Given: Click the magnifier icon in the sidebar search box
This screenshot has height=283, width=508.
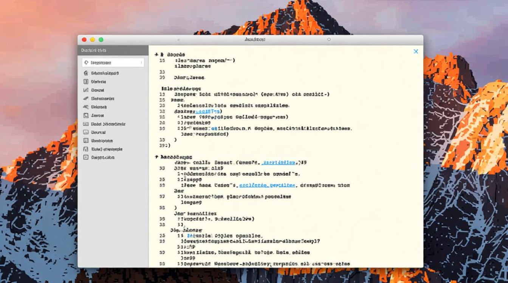Looking at the screenshot, I should click(87, 63).
